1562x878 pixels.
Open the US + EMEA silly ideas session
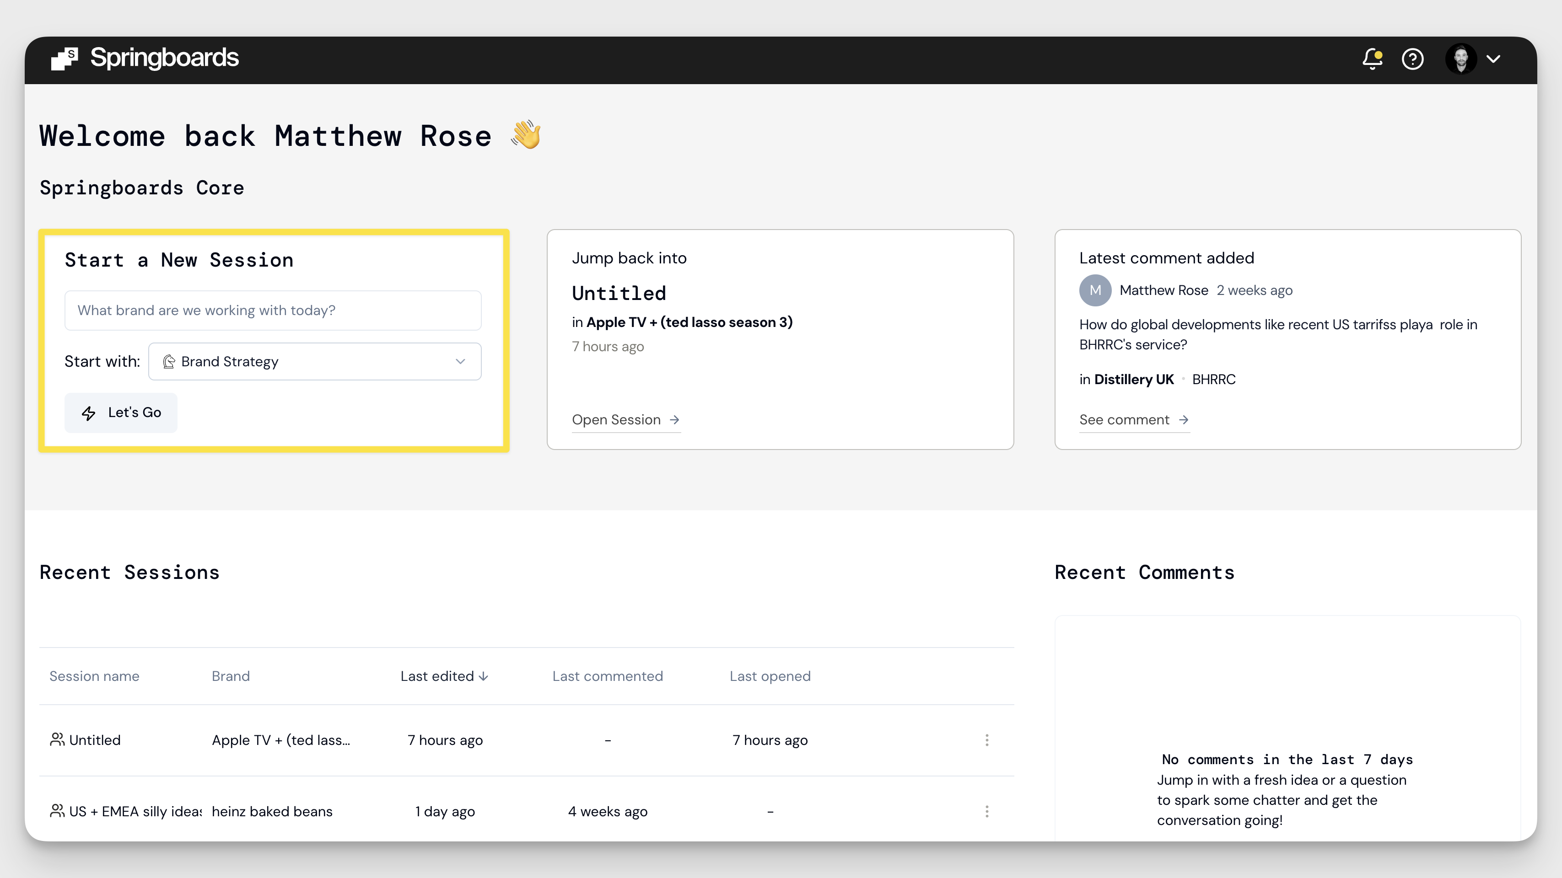pos(135,811)
